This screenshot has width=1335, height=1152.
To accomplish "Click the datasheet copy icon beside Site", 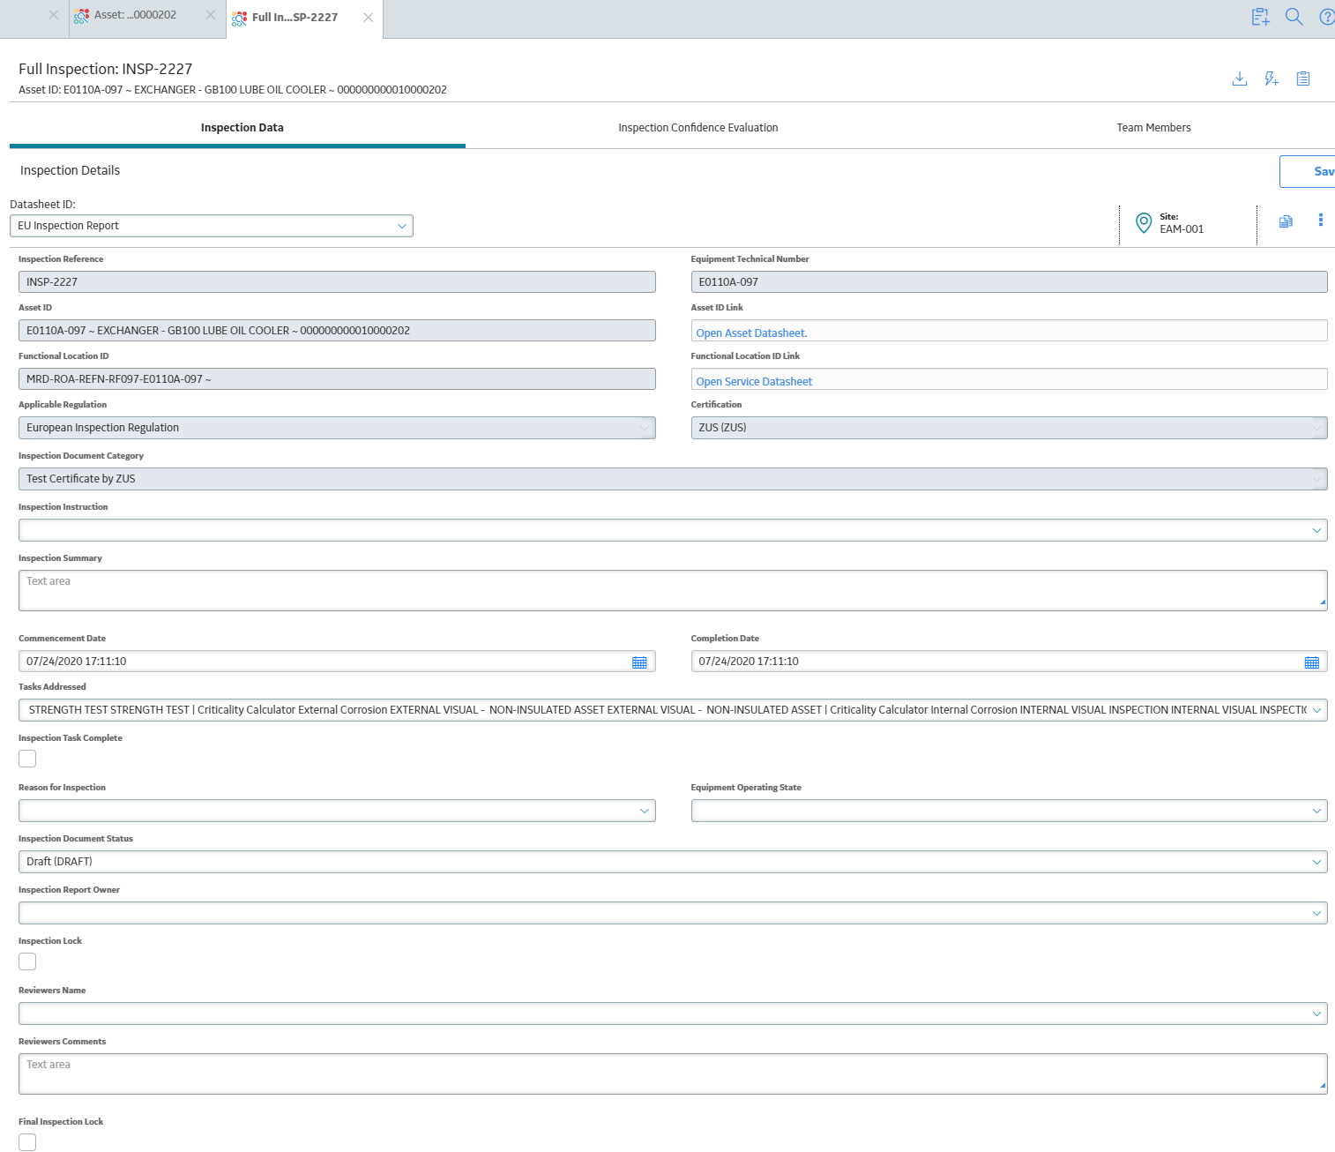I will coord(1286,221).
